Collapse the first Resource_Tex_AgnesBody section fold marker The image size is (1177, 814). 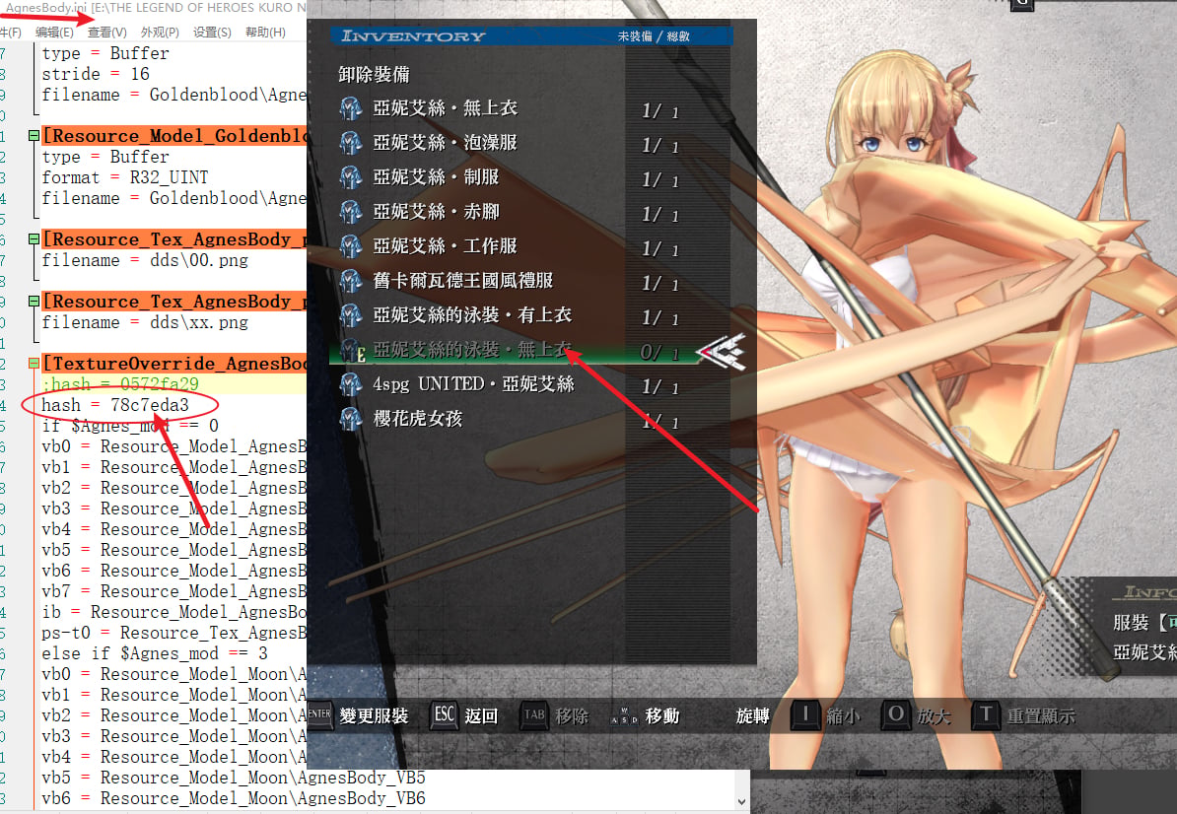34,239
